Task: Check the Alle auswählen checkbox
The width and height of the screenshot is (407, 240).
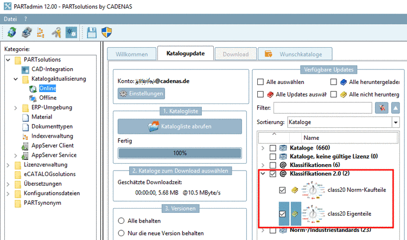Action: click(x=260, y=82)
